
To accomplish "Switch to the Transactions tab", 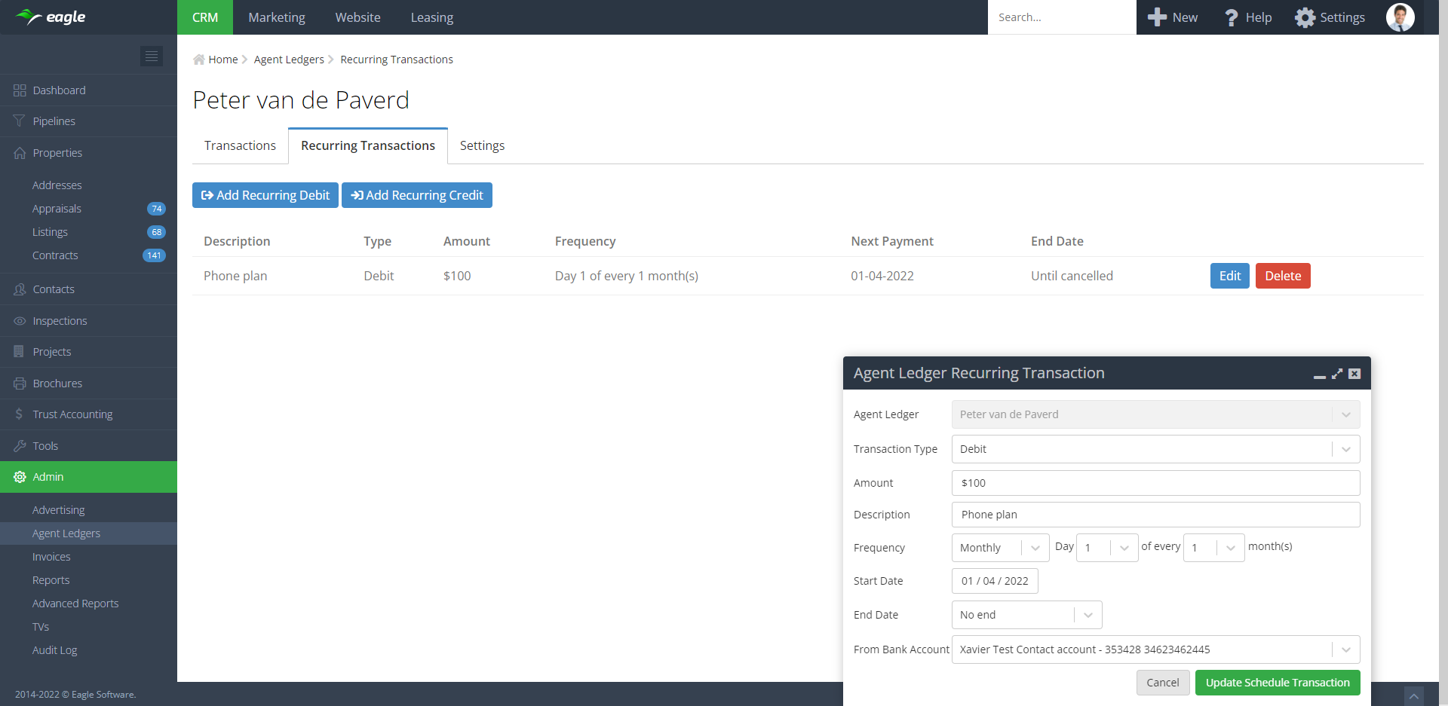I will tap(240, 145).
